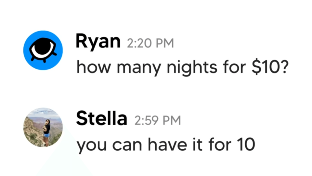The width and height of the screenshot is (312, 176).
Task: Click the 2:20 PM timestamp
Action: pyautogui.click(x=150, y=43)
